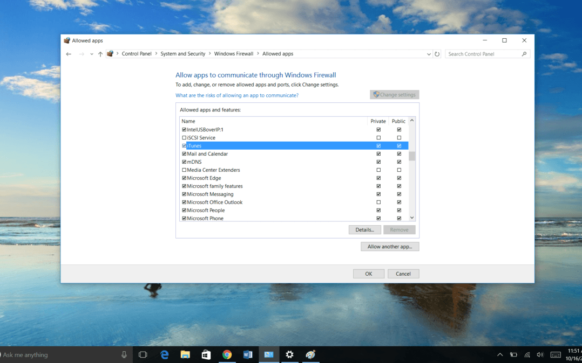Uncheck Microsoft Edge Private checkbox

378,178
